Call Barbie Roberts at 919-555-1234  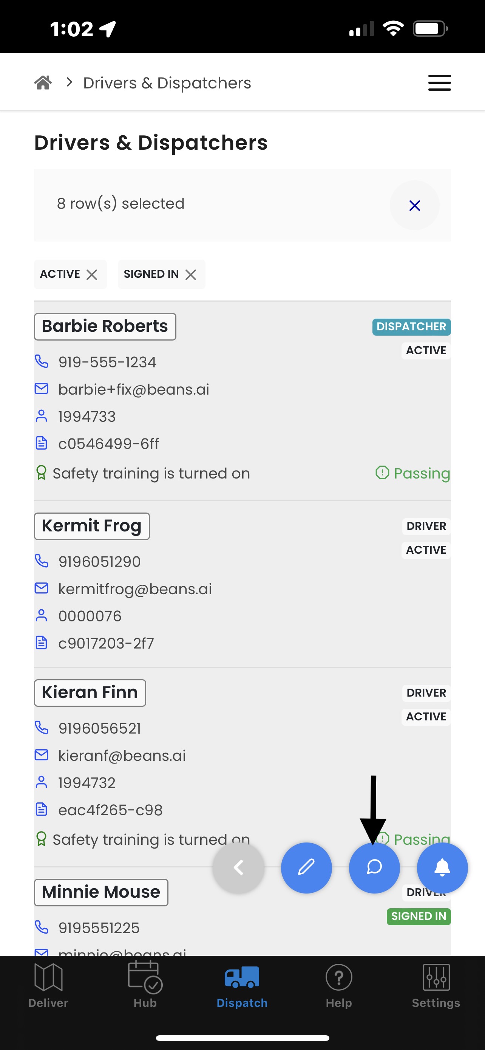pyautogui.click(x=108, y=362)
